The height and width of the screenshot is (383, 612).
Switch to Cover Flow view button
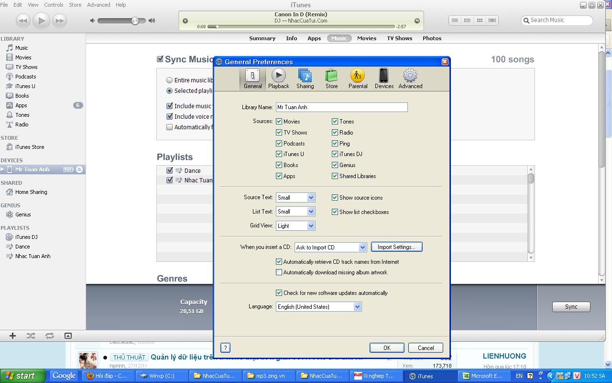(x=492, y=20)
